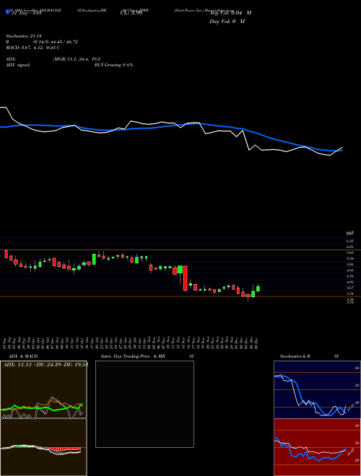Click the 3.67 price axis label
This screenshot has height=476, width=361.
point(349,288)
